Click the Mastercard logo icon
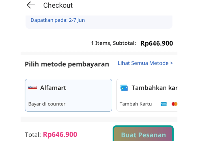Screen dimensions: 198x141 click(175, 104)
